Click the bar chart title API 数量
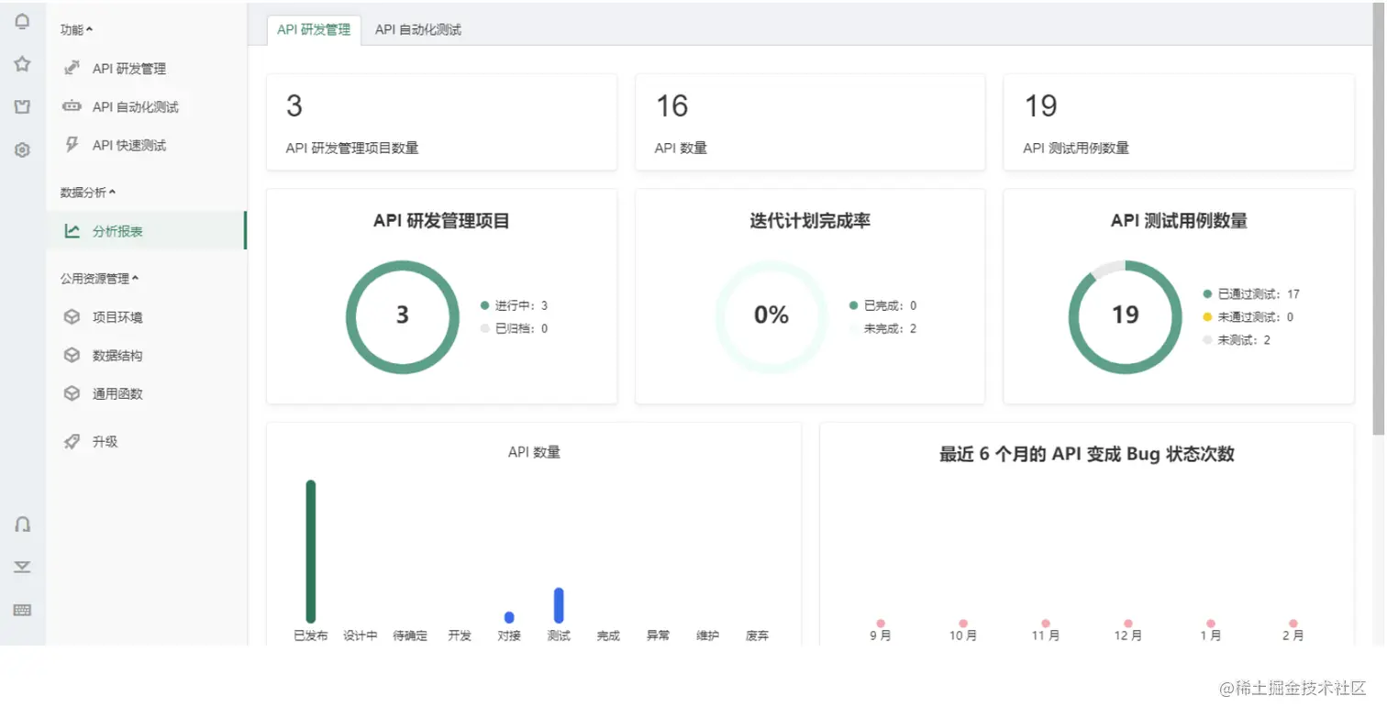The height and width of the screenshot is (718, 1387). click(x=534, y=452)
